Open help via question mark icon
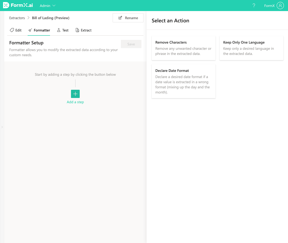 tap(254, 5)
